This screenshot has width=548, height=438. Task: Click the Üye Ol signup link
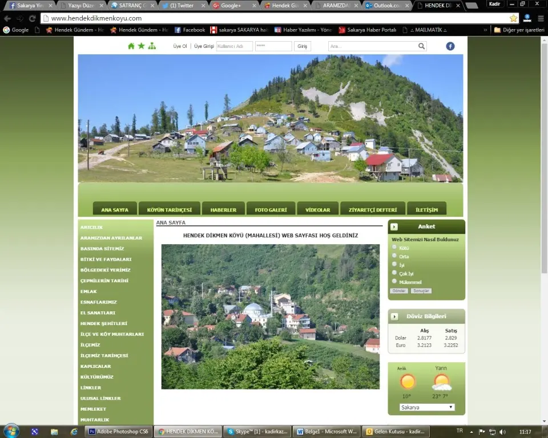pyautogui.click(x=180, y=46)
